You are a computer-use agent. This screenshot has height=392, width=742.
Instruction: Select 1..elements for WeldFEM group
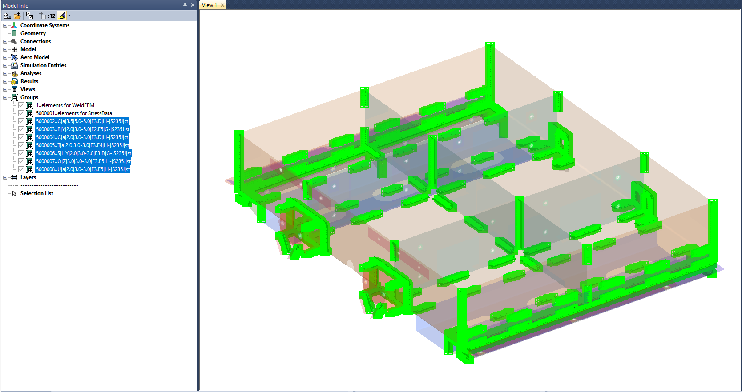point(65,105)
